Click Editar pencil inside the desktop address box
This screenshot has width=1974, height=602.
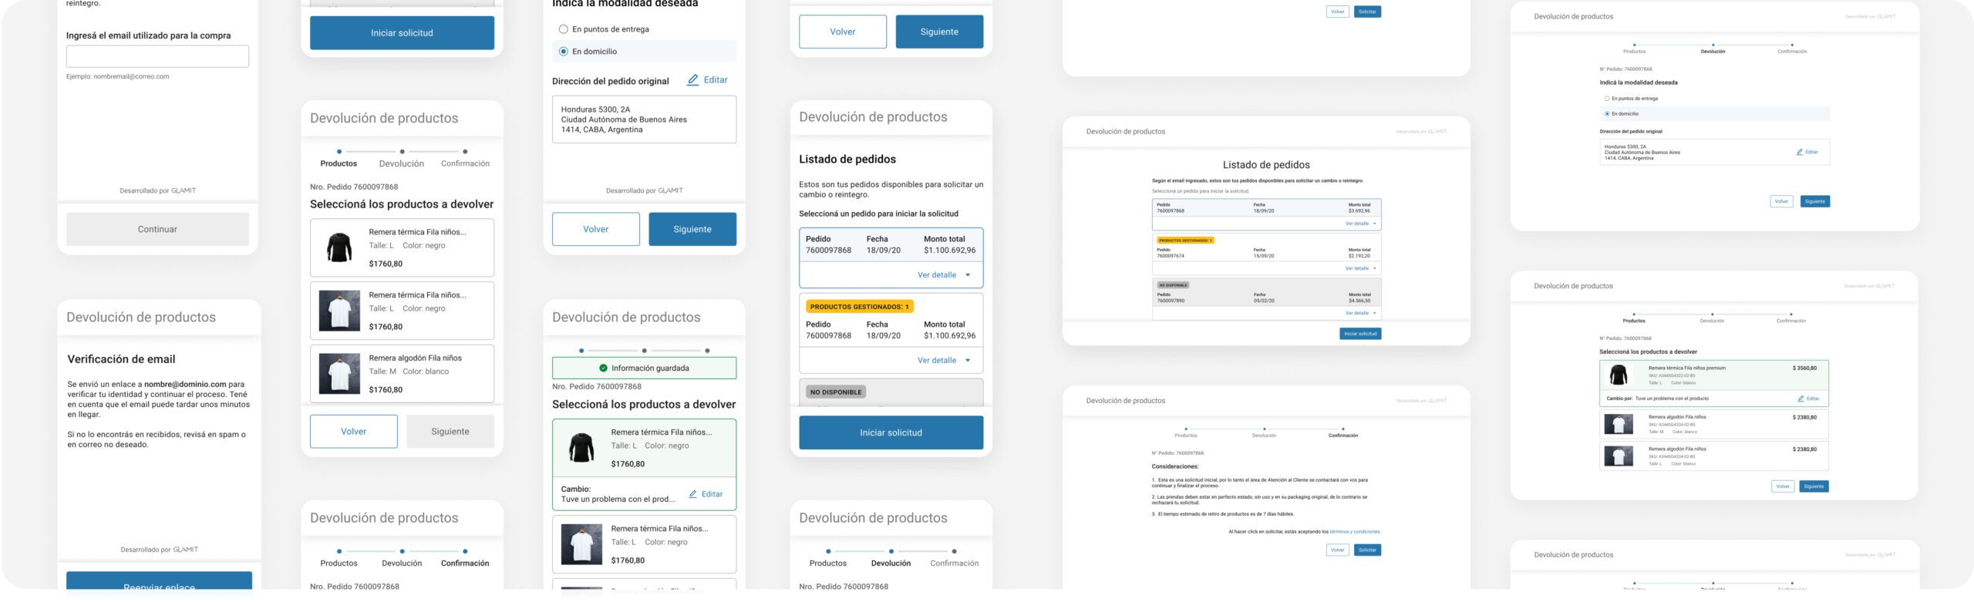click(x=1800, y=152)
